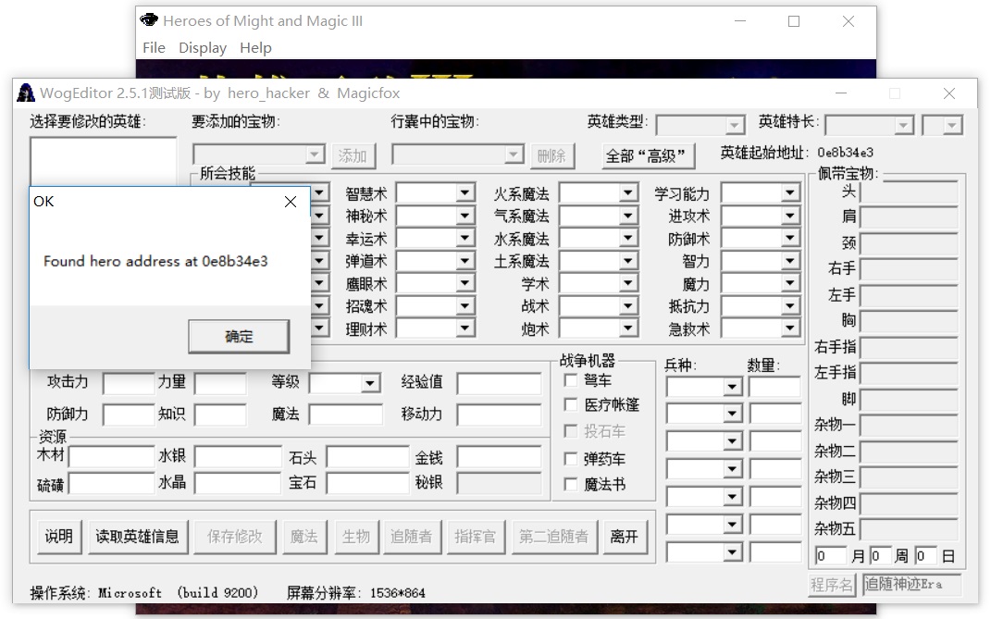991x619 pixels.
Task: Click the 程序名 button
Action: tap(832, 585)
